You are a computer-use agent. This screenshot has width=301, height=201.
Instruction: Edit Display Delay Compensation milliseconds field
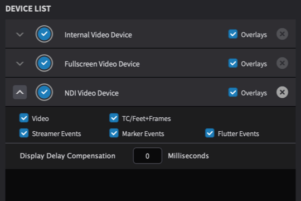pyautogui.click(x=147, y=156)
